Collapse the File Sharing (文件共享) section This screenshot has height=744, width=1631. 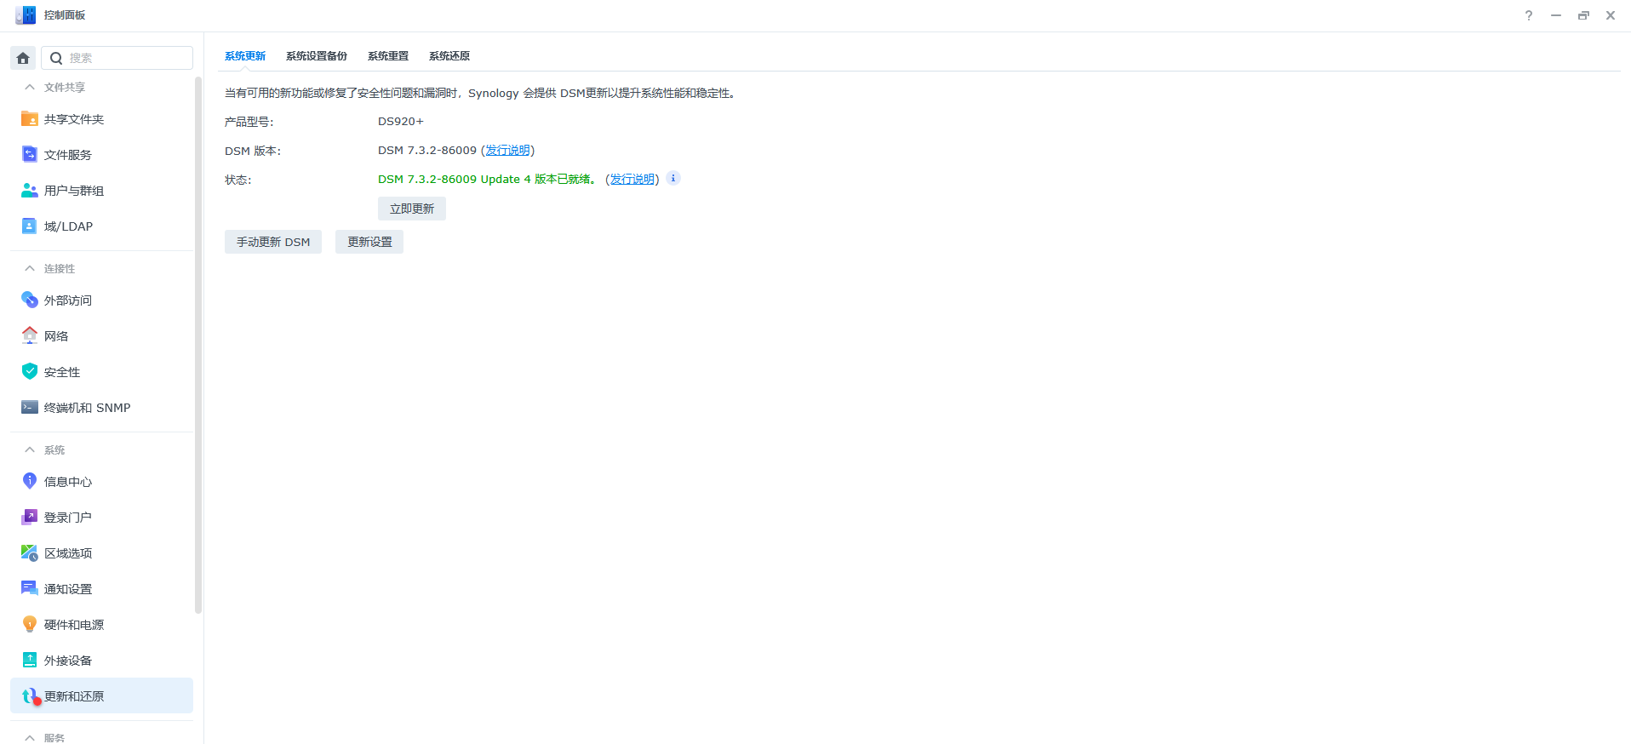point(30,87)
